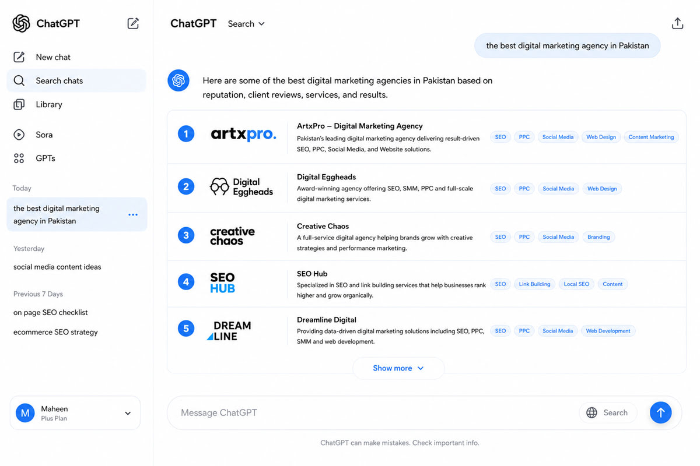The height and width of the screenshot is (466, 700).
Task: Click the Dreamline logo
Action: coord(229,330)
